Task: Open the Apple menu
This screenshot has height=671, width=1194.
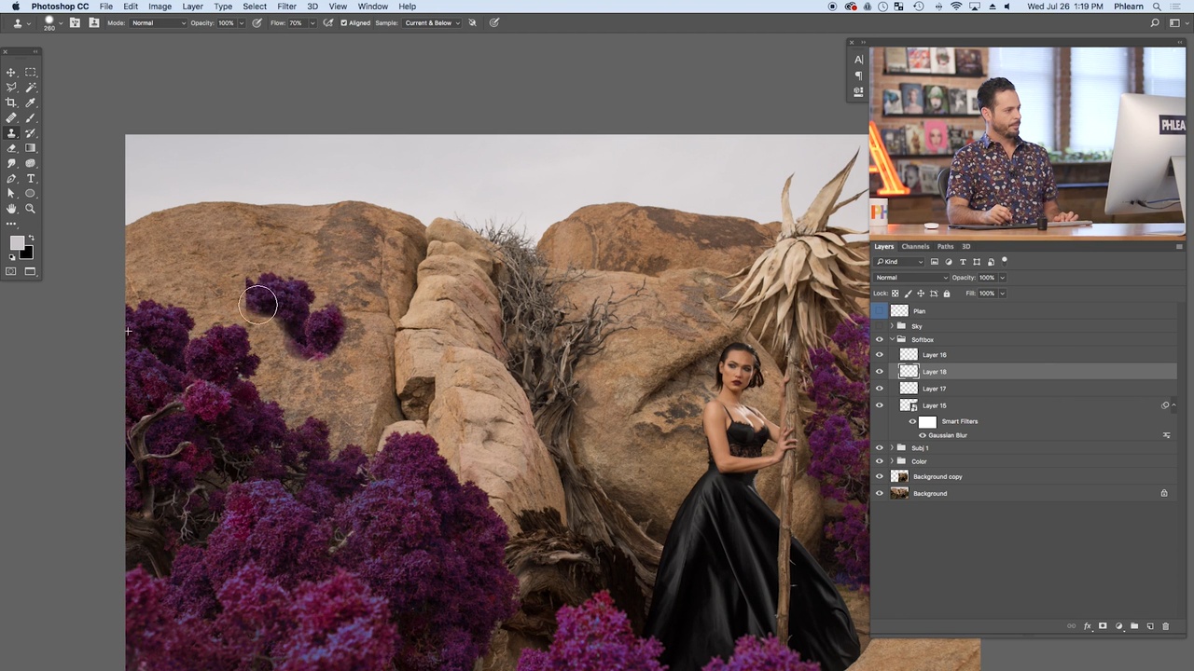Action: (x=15, y=7)
